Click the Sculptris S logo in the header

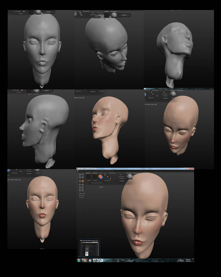pos(78,171)
